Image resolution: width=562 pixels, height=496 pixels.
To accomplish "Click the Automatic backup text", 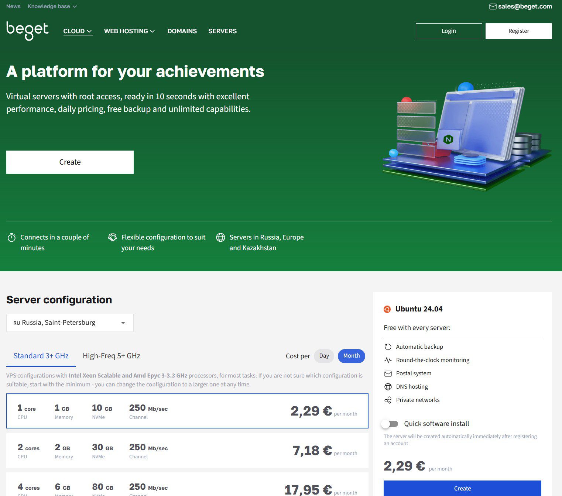I will (419, 347).
